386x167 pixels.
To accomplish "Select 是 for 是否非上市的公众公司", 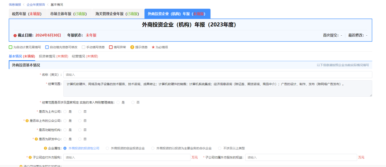I will pos(65,121).
